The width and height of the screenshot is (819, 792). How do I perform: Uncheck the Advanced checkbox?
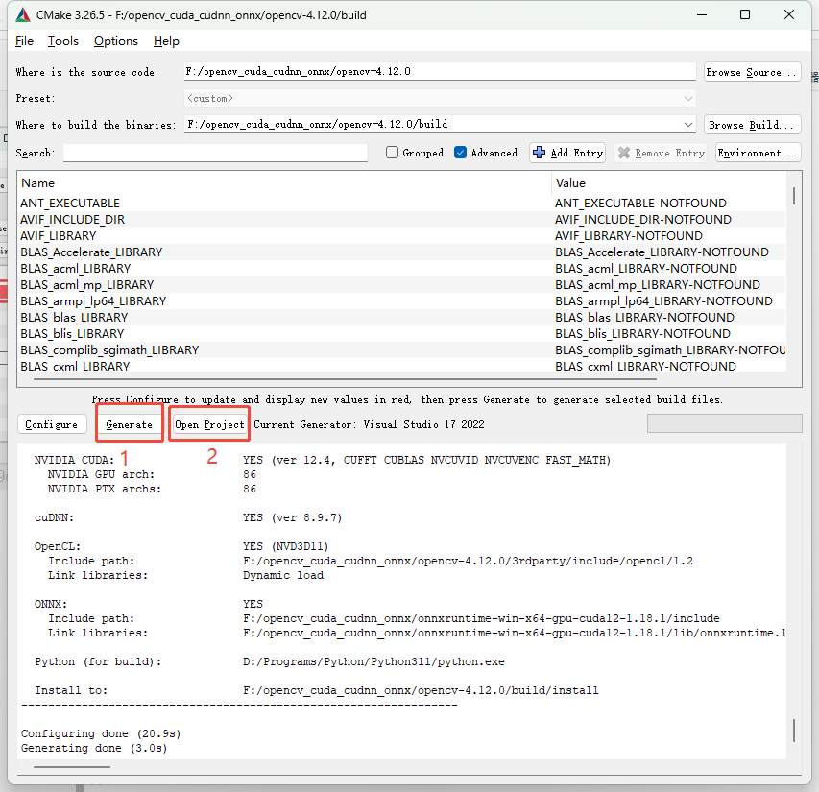[461, 153]
